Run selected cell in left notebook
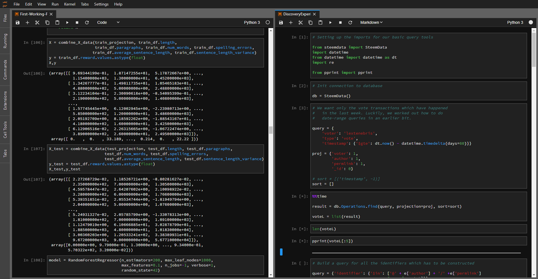This screenshot has height=279, width=538. point(67,23)
